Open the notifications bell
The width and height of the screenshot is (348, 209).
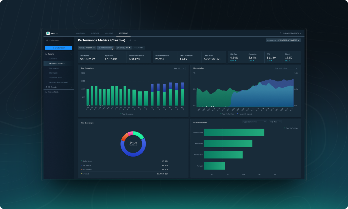[x=280, y=33]
